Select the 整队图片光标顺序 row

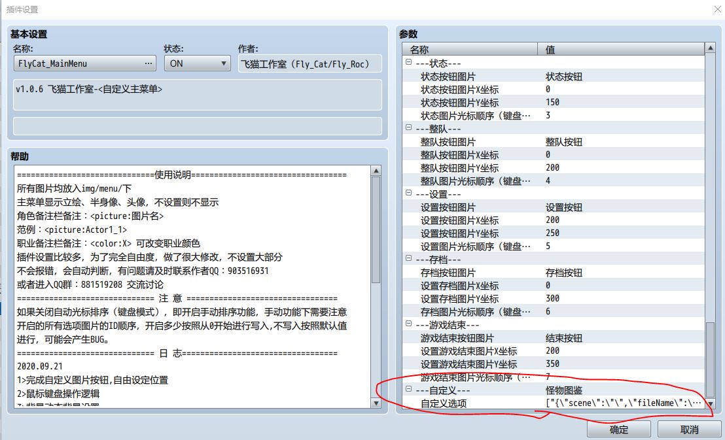554,180
